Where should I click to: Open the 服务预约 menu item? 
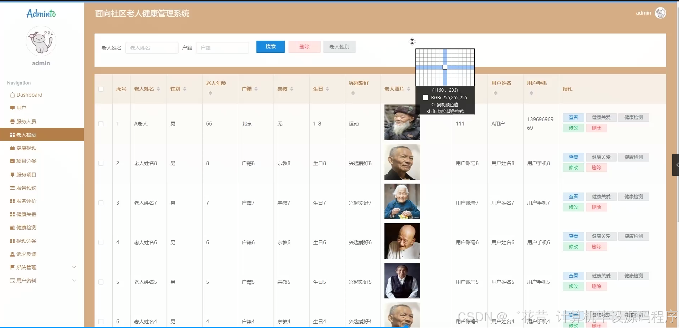click(x=42, y=188)
